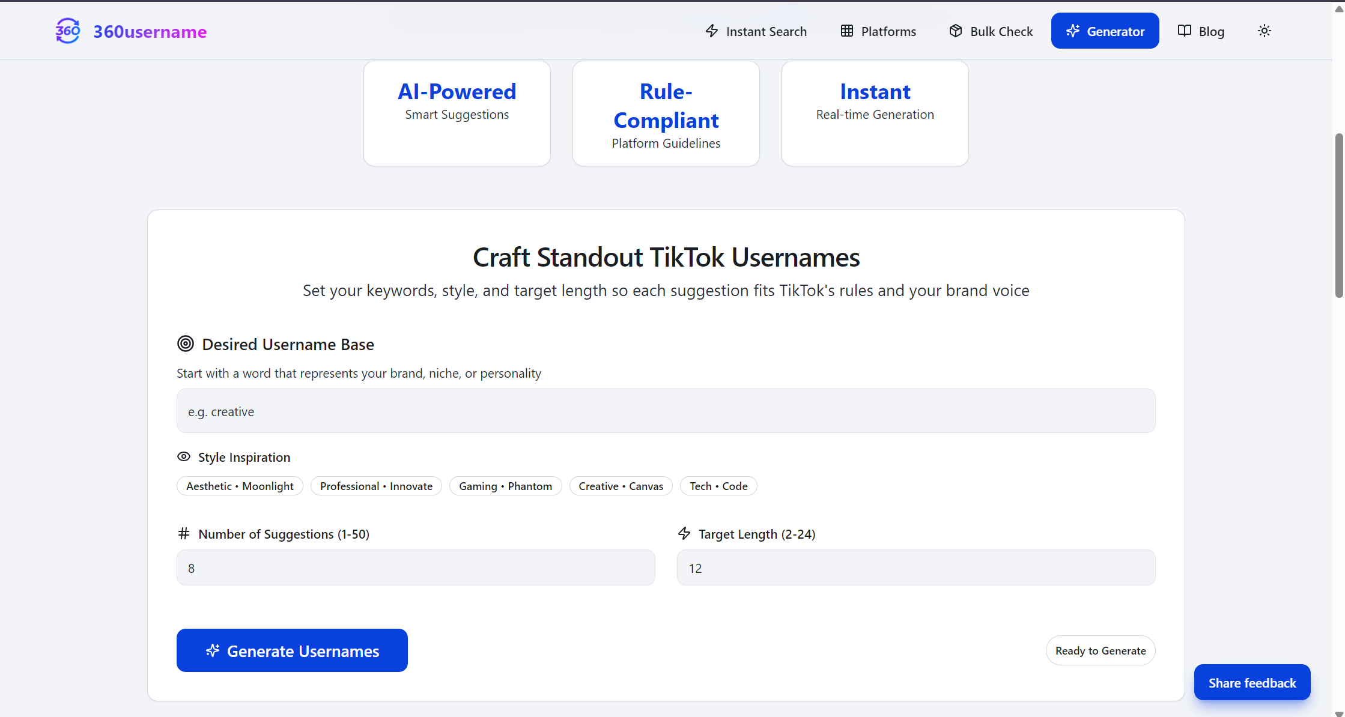Click the grid Platforms icon
This screenshot has height=717, width=1345.
846,31
